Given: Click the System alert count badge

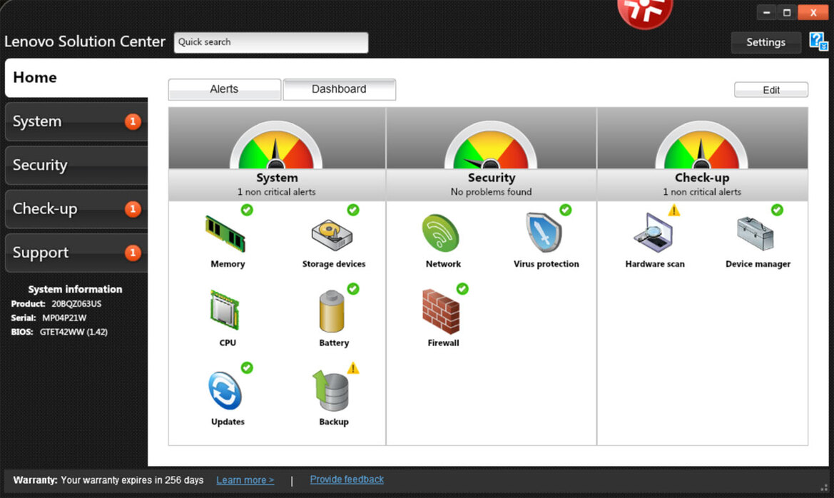Looking at the screenshot, I should [133, 122].
